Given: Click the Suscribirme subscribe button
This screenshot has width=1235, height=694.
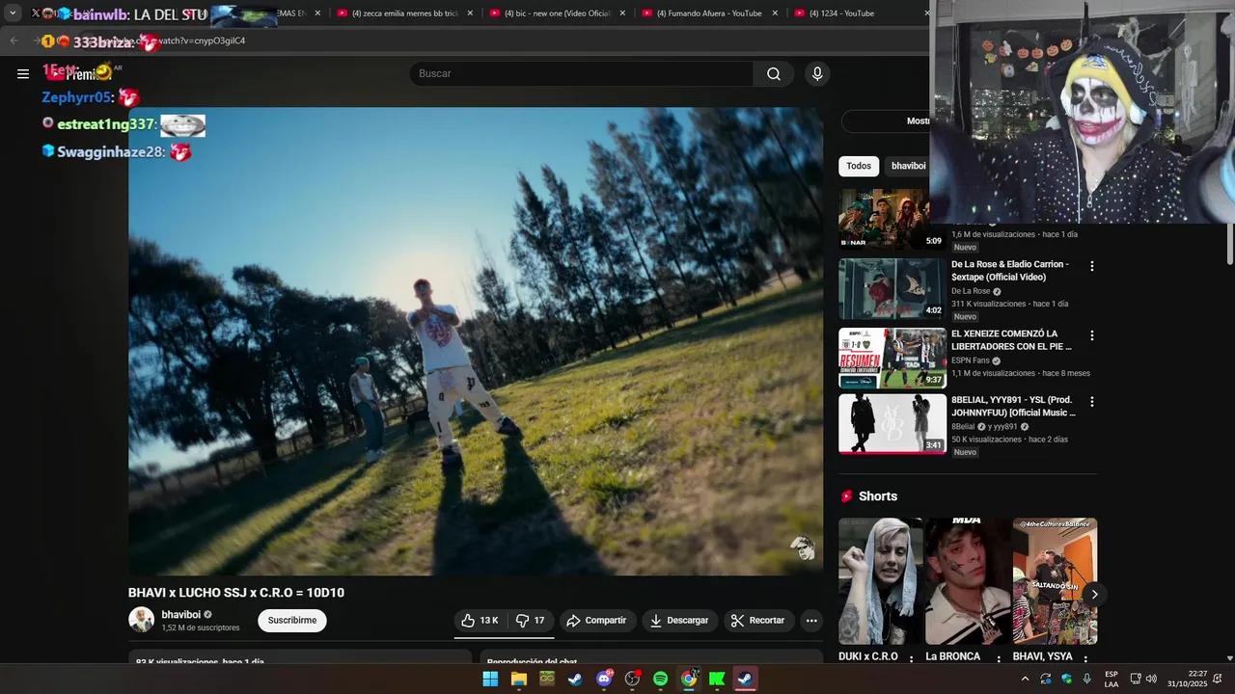Looking at the screenshot, I should coord(291,620).
